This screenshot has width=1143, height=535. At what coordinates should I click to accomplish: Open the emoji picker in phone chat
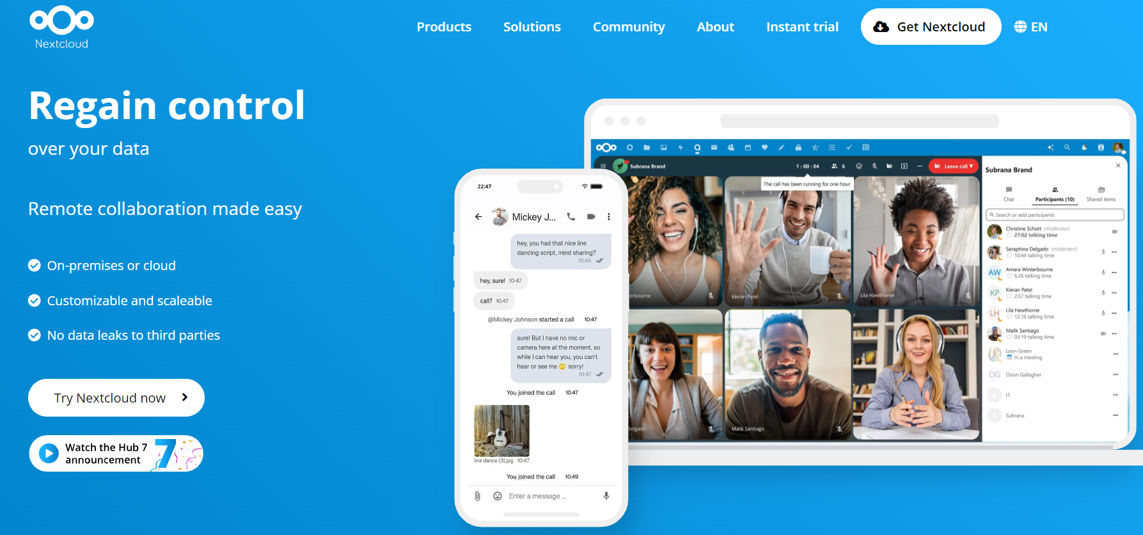tap(498, 496)
